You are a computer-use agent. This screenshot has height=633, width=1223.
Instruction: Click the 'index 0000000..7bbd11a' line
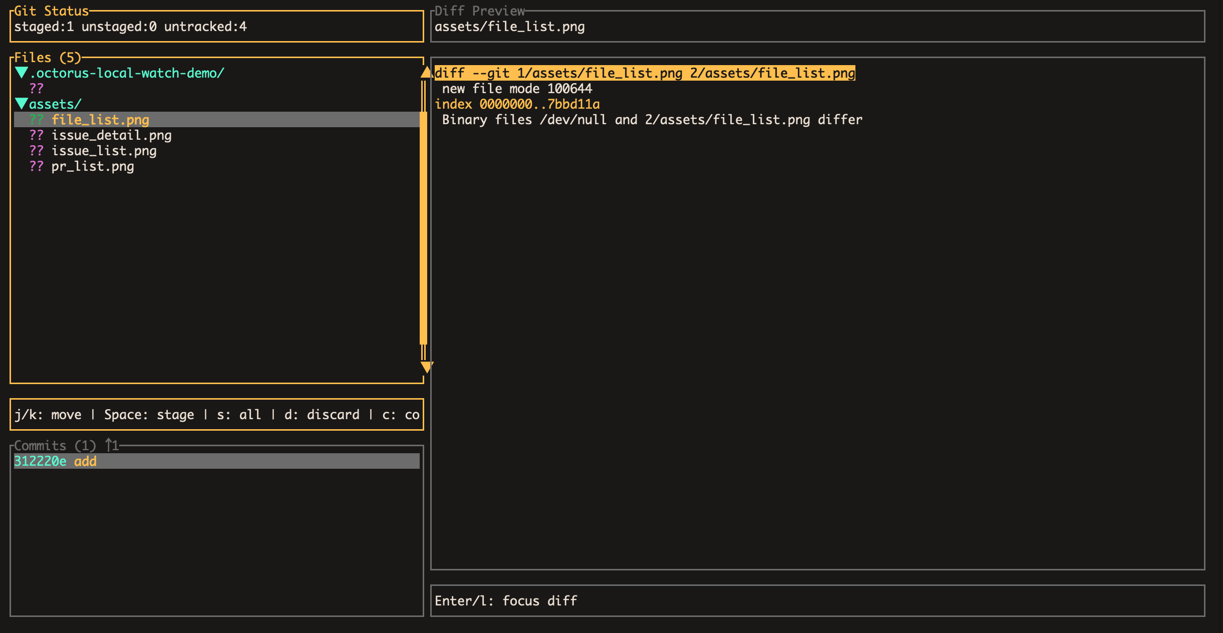(x=517, y=104)
